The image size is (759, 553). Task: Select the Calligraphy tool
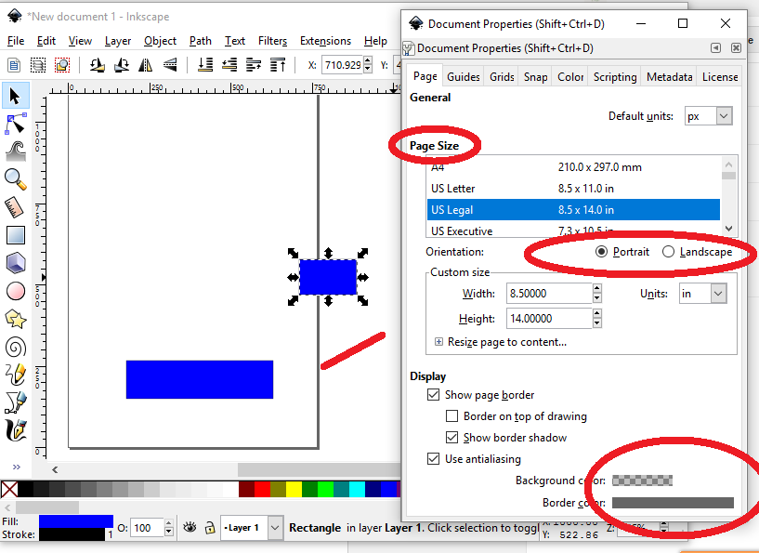tap(14, 429)
